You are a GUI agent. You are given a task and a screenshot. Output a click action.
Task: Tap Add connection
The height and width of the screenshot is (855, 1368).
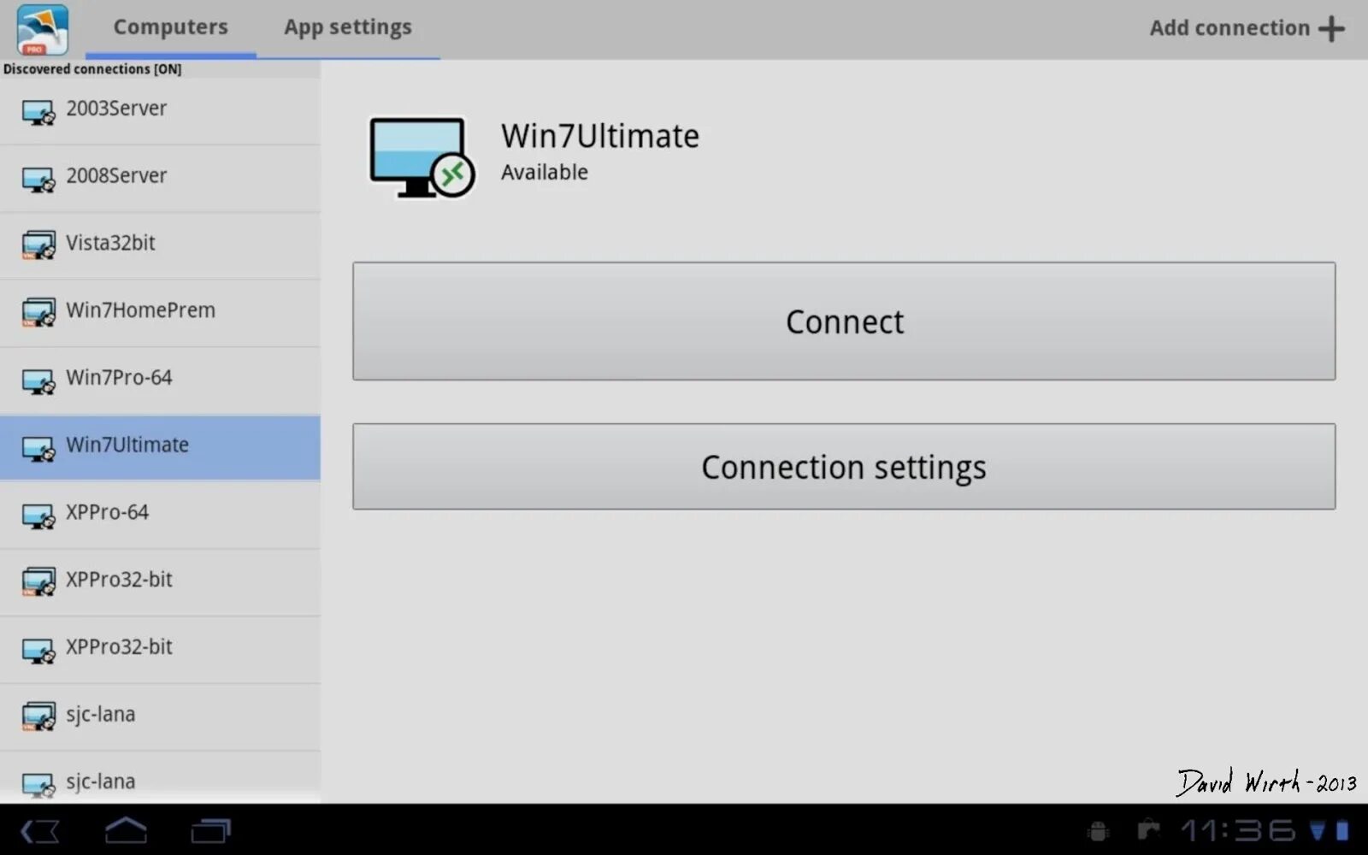point(1247,28)
